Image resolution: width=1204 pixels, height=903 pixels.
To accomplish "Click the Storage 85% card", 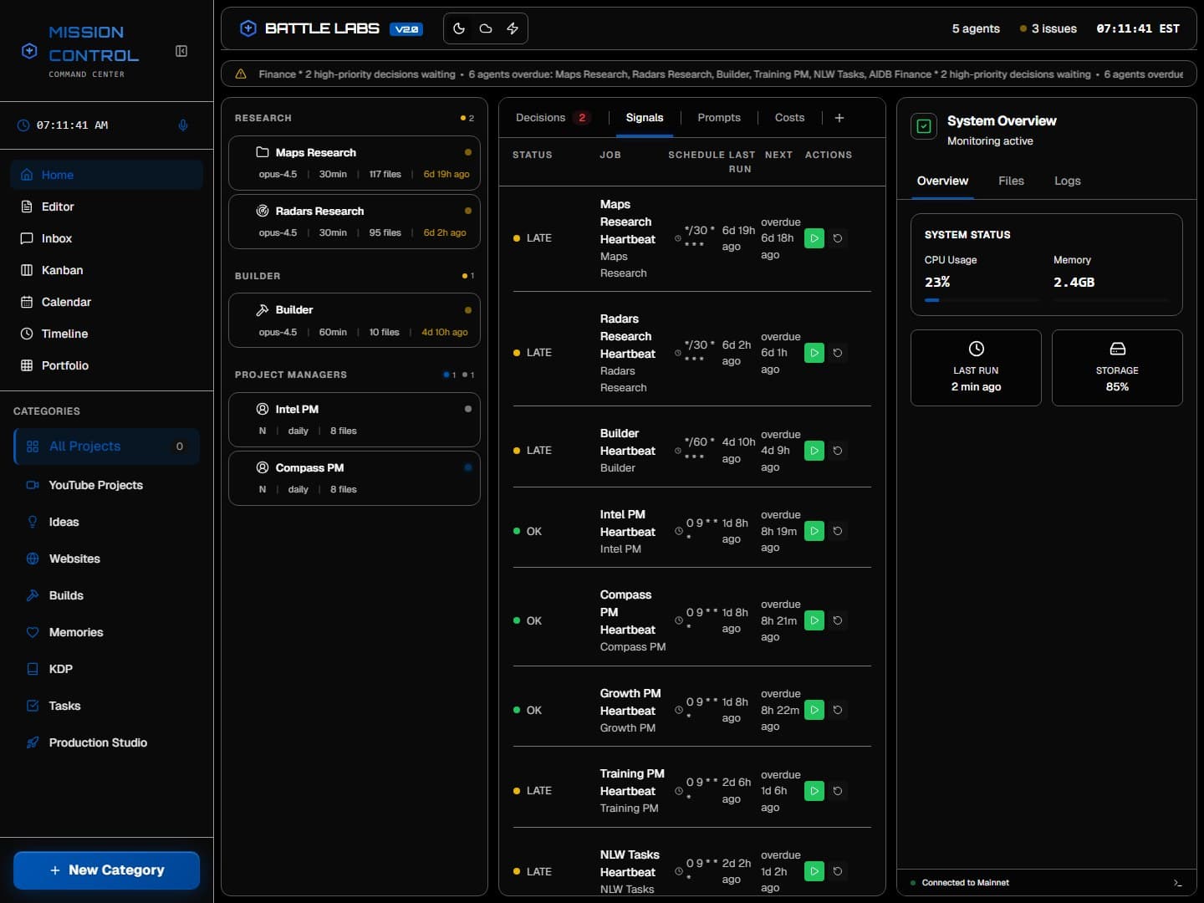I will coord(1117,368).
